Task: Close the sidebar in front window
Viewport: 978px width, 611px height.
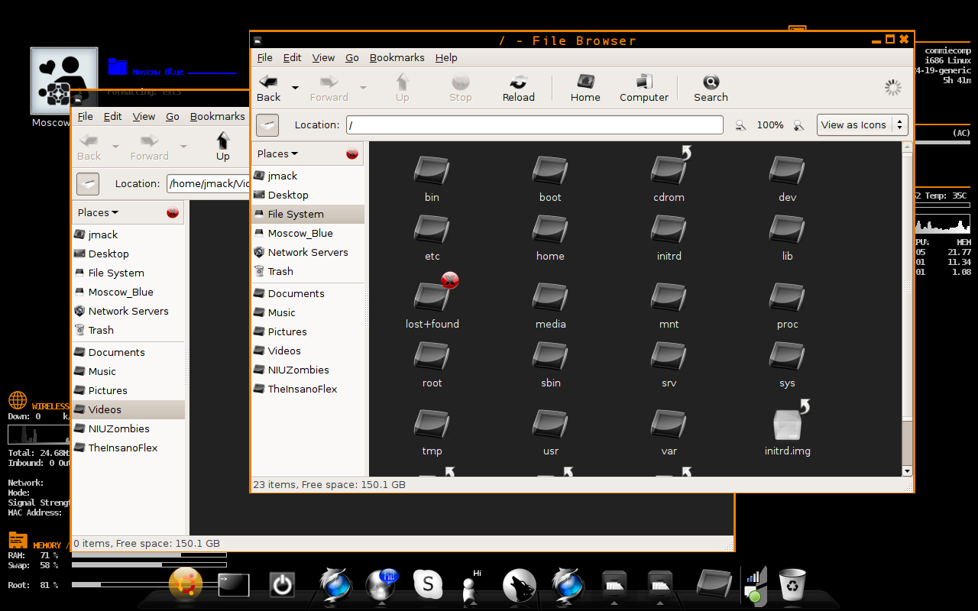Action: point(352,154)
